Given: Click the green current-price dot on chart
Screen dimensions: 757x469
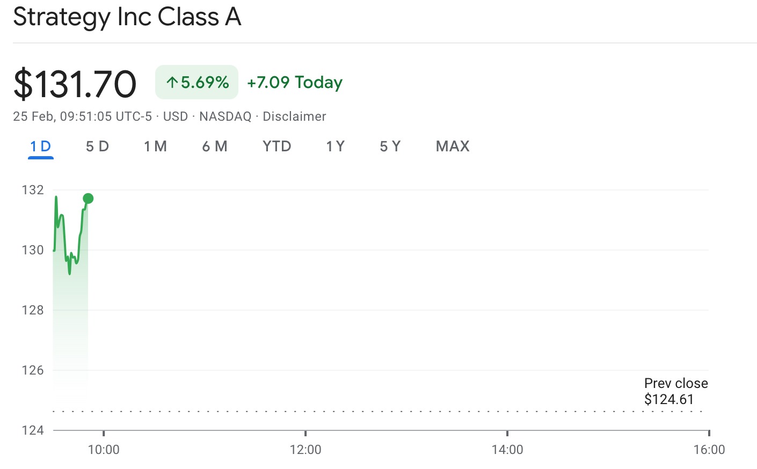Looking at the screenshot, I should [88, 199].
